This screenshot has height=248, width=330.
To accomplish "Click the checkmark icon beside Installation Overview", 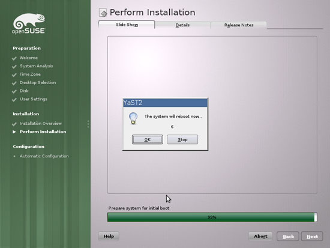I will point(14,124).
